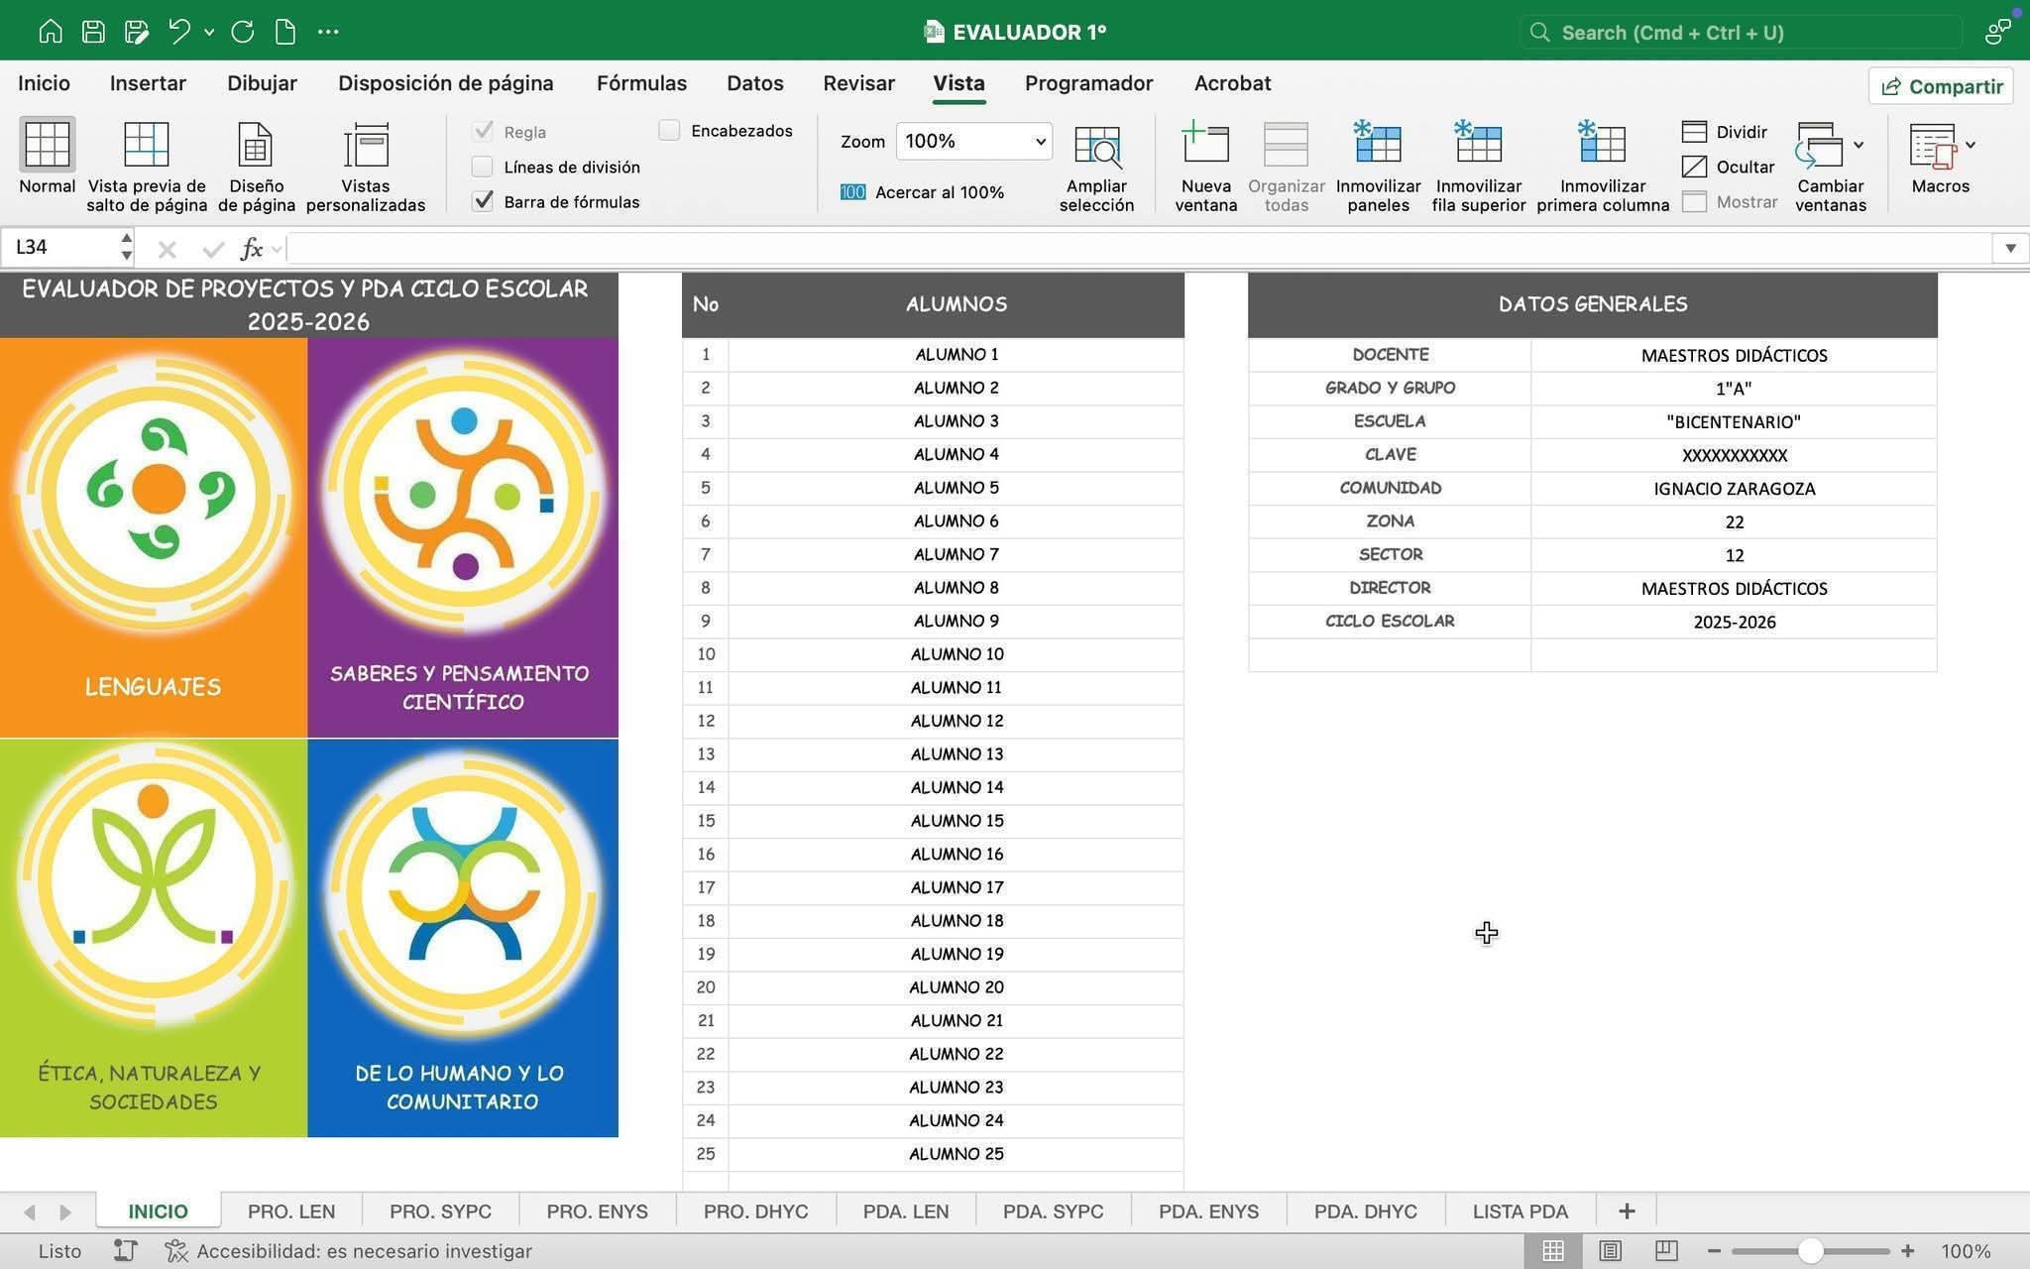Click the Search field in title bar
This screenshot has height=1269, width=2030.
coord(1741,32)
